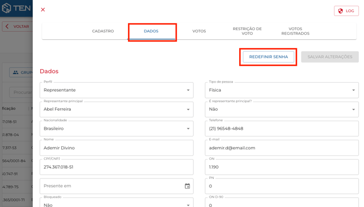
Task: Open the LOG button with shield icon
Action: click(346, 11)
